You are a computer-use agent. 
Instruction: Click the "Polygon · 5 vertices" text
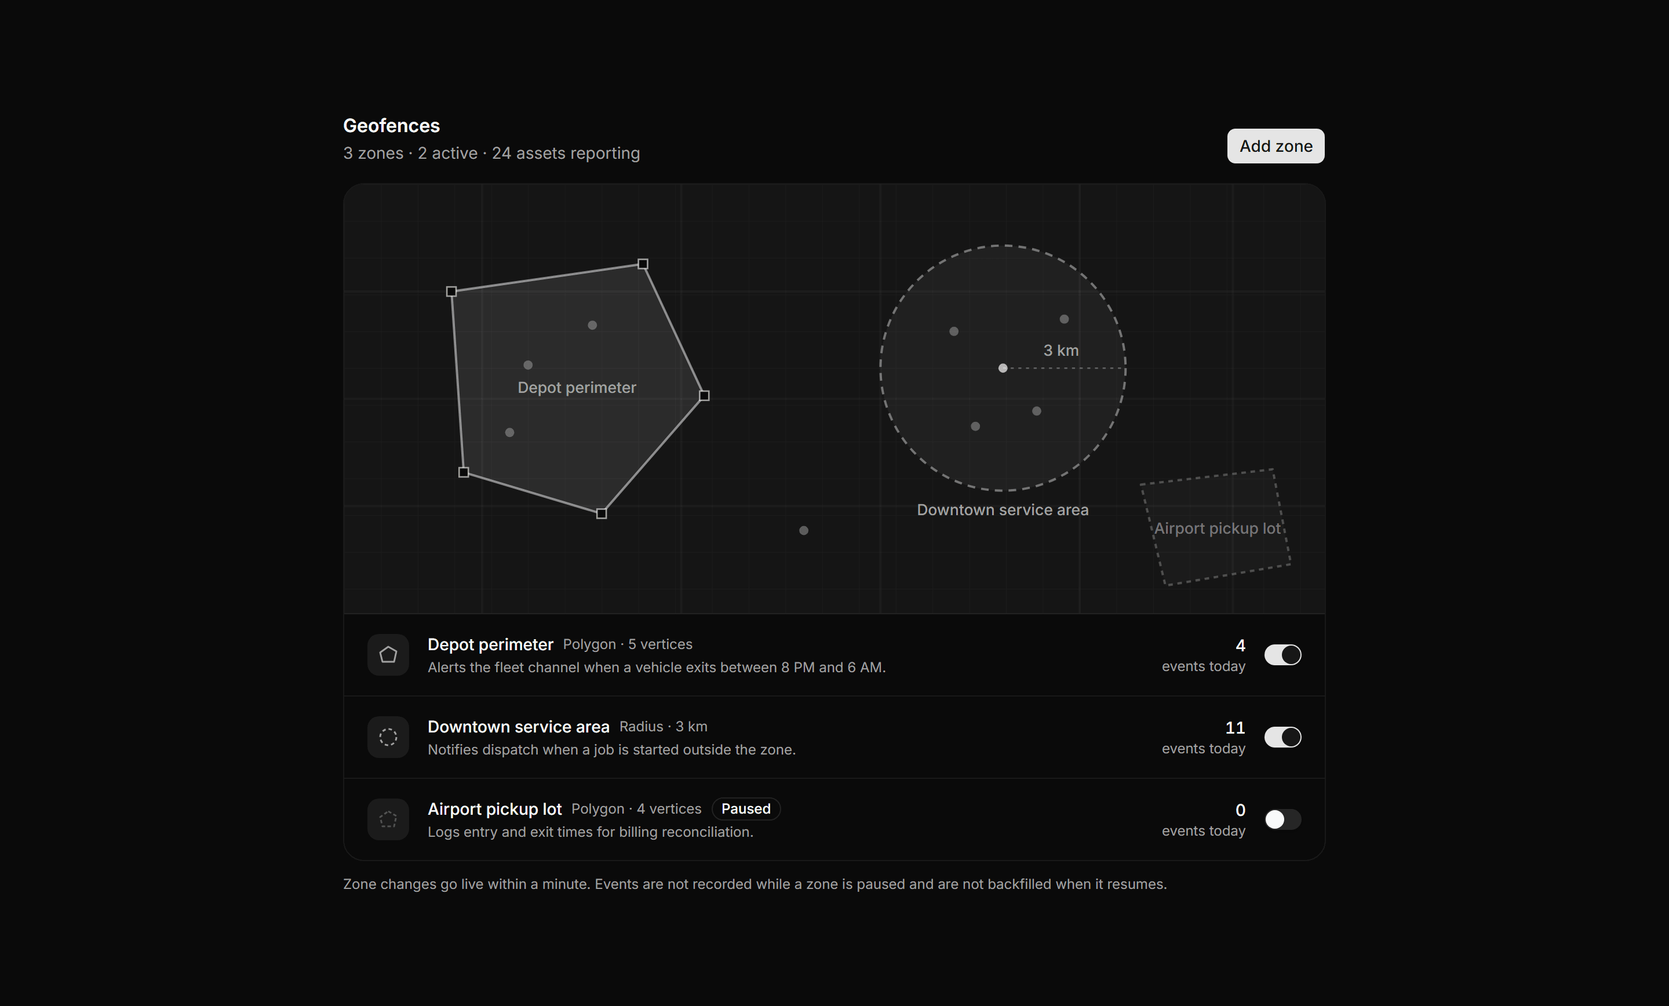(627, 644)
